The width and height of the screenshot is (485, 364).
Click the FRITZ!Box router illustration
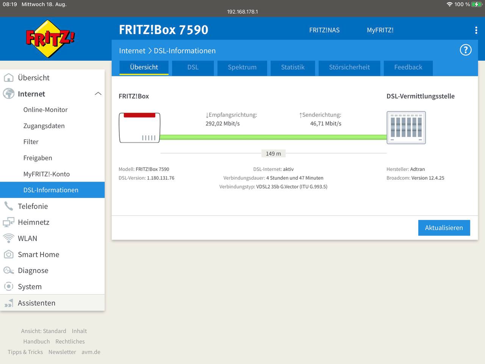pyautogui.click(x=139, y=127)
